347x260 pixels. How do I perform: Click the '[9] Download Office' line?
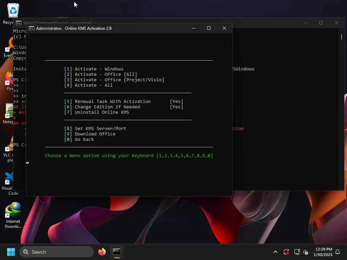pos(90,134)
